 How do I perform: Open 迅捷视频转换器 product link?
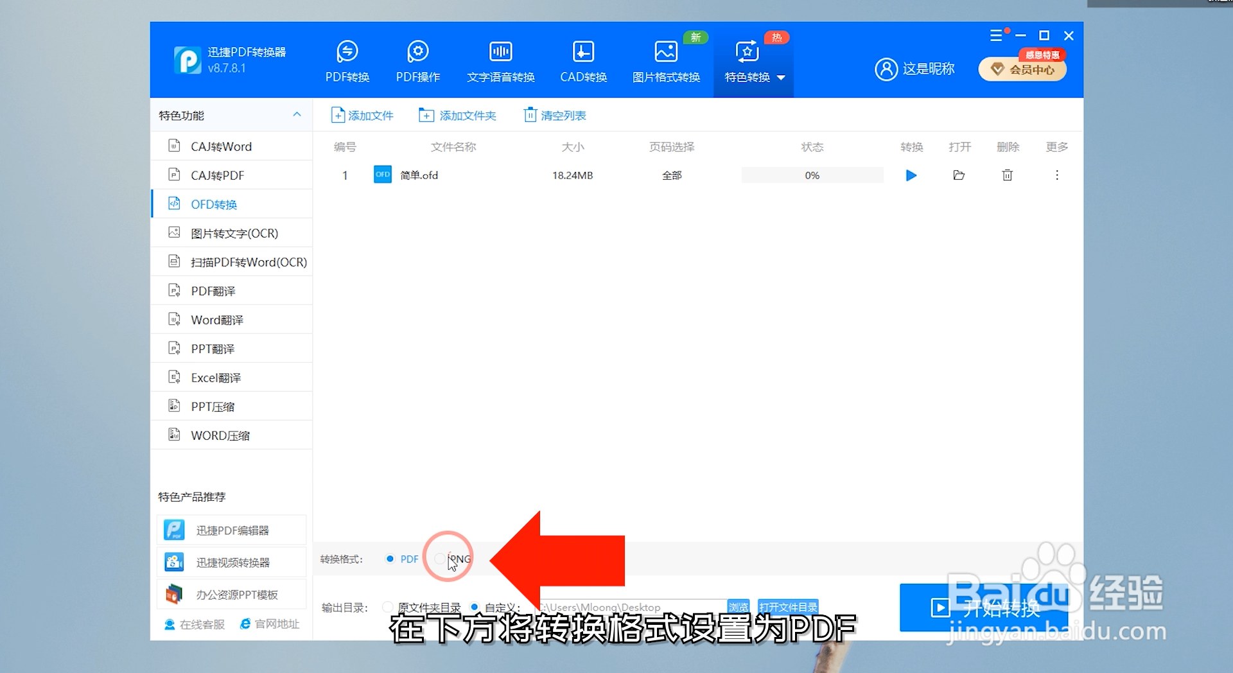(231, 563)
